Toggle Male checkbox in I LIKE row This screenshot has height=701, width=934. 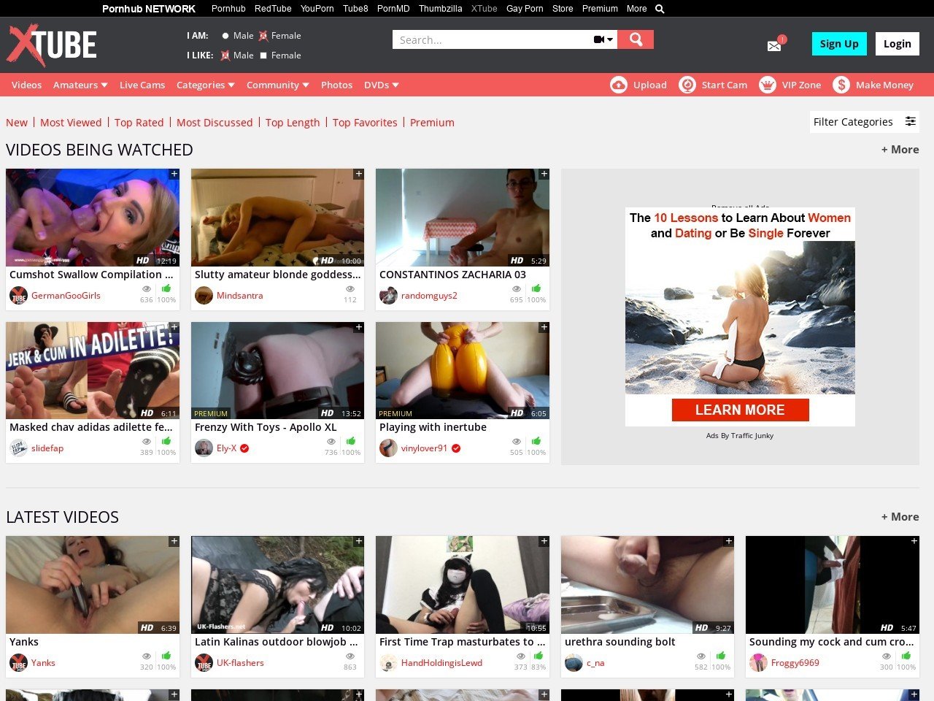click(x=225, y=55)
